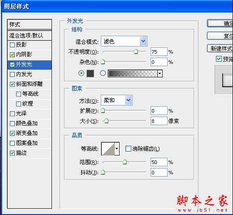Image resolution: width=233 pixels, height=215 pixels.
Task: Click the 范围 range value field
Action: [x=159, y=162]
